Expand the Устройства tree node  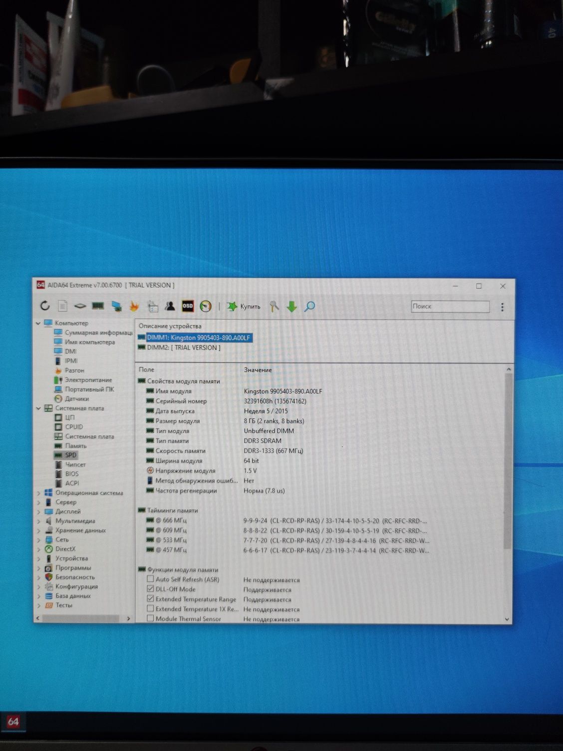[x=38, y=558]
